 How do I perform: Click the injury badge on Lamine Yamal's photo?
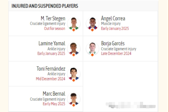coord(73,55)
